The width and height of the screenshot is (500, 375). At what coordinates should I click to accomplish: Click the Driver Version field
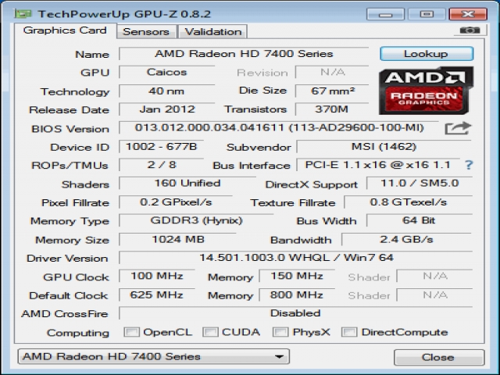[x=295, y=258]
